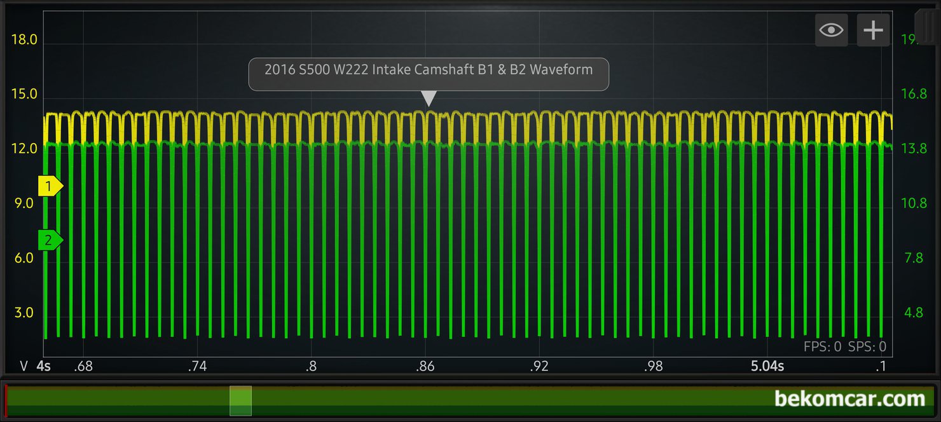
Task: Click the red start marker in overview bar
Action: click(6, 400)
